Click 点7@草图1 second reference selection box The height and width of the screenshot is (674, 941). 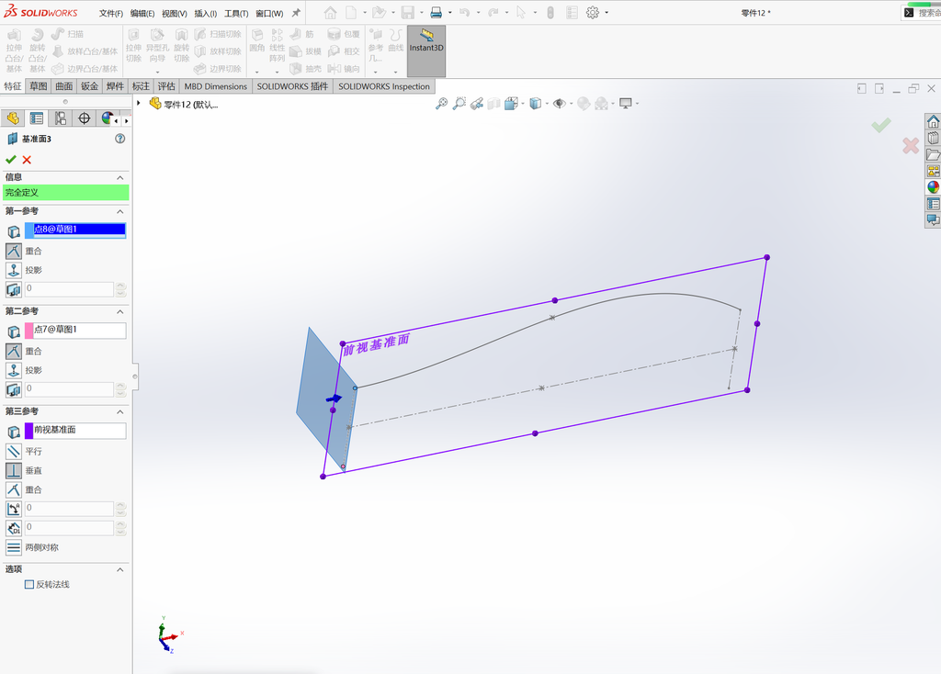point(75,330)
